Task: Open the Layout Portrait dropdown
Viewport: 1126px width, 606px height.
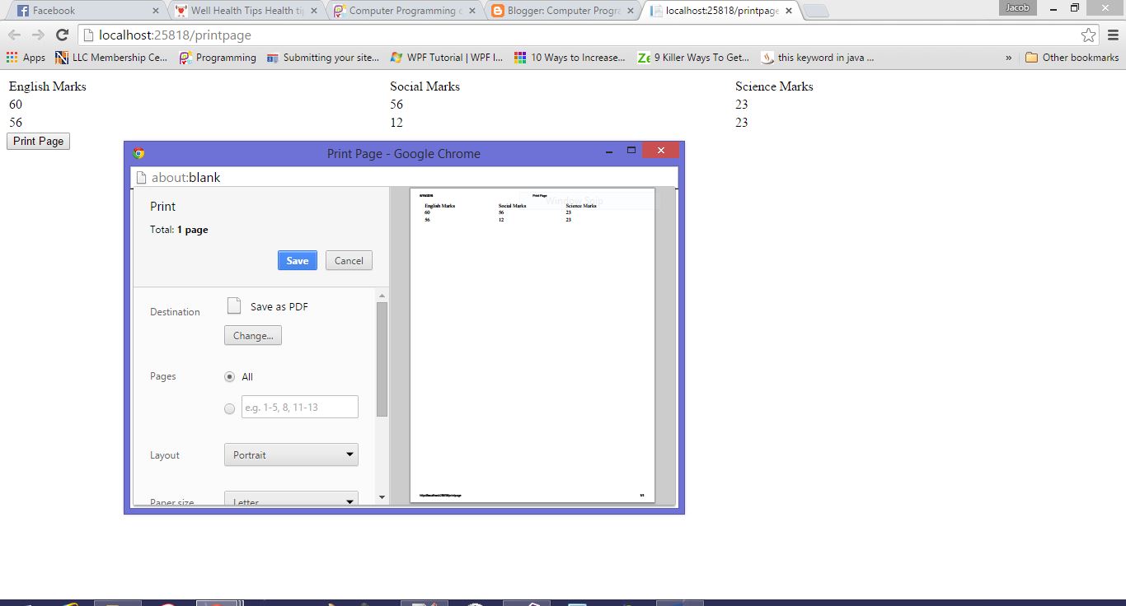Action: coord(290,454)
